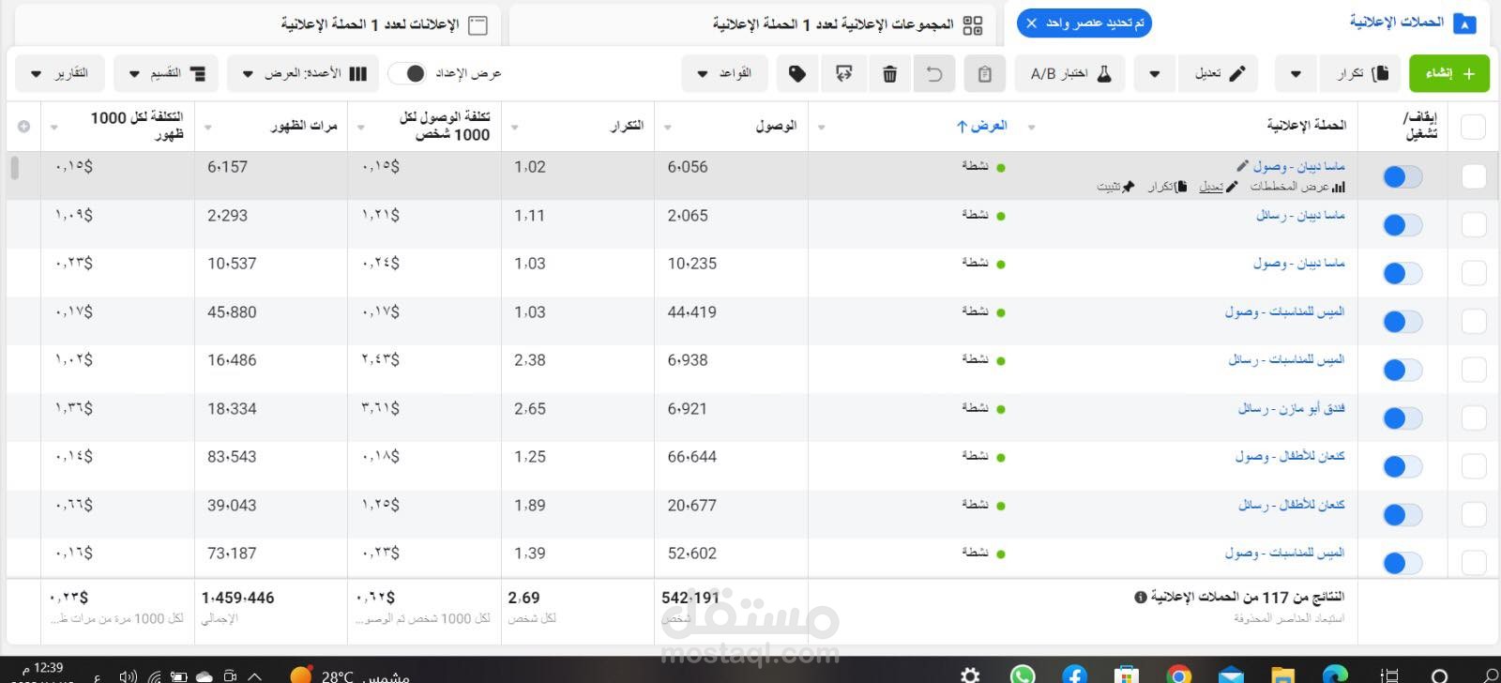Click the تثبيت pin link in first row

click(1115, 187)
